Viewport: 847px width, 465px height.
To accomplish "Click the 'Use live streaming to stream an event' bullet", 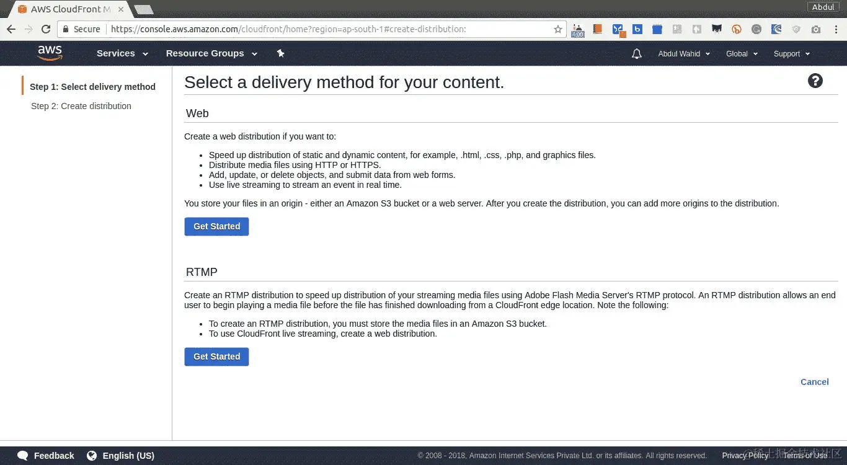I will click(305, 185).
